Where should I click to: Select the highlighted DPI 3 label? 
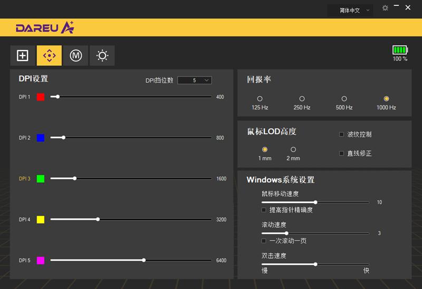point(24,178)
